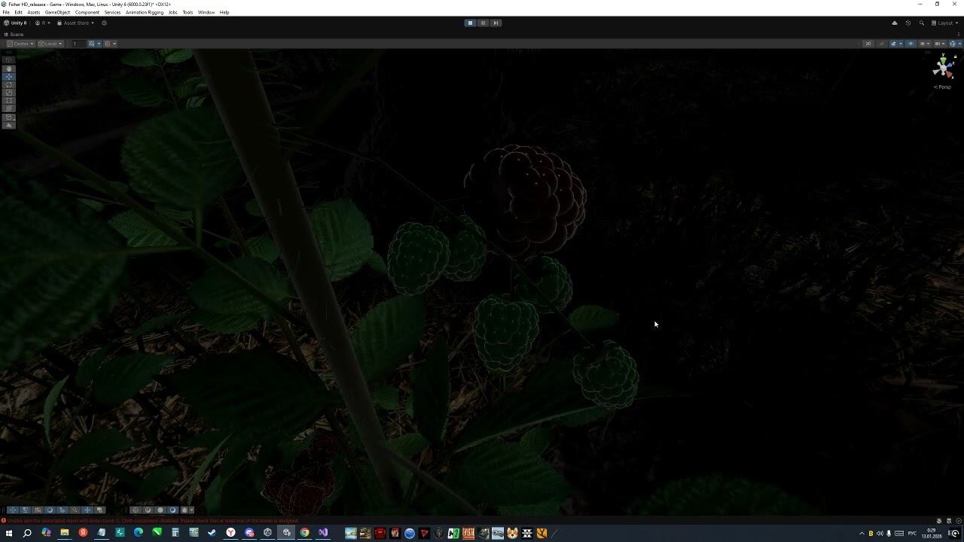Open the Scene tab options menu
Image resolution: width=964 pixels, height=542 pixels.
click(959, 34)
